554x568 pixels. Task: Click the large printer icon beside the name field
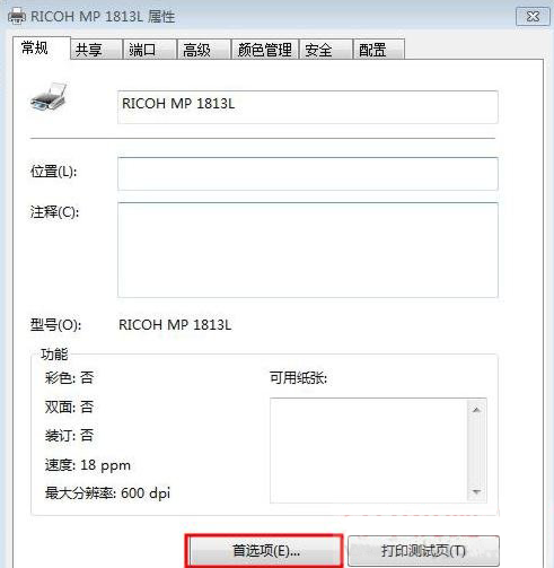pyautogui.click(x=49, y=97)
